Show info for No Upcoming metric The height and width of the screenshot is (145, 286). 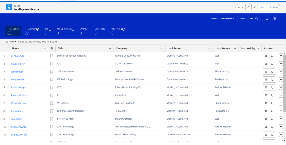(73, 29)
